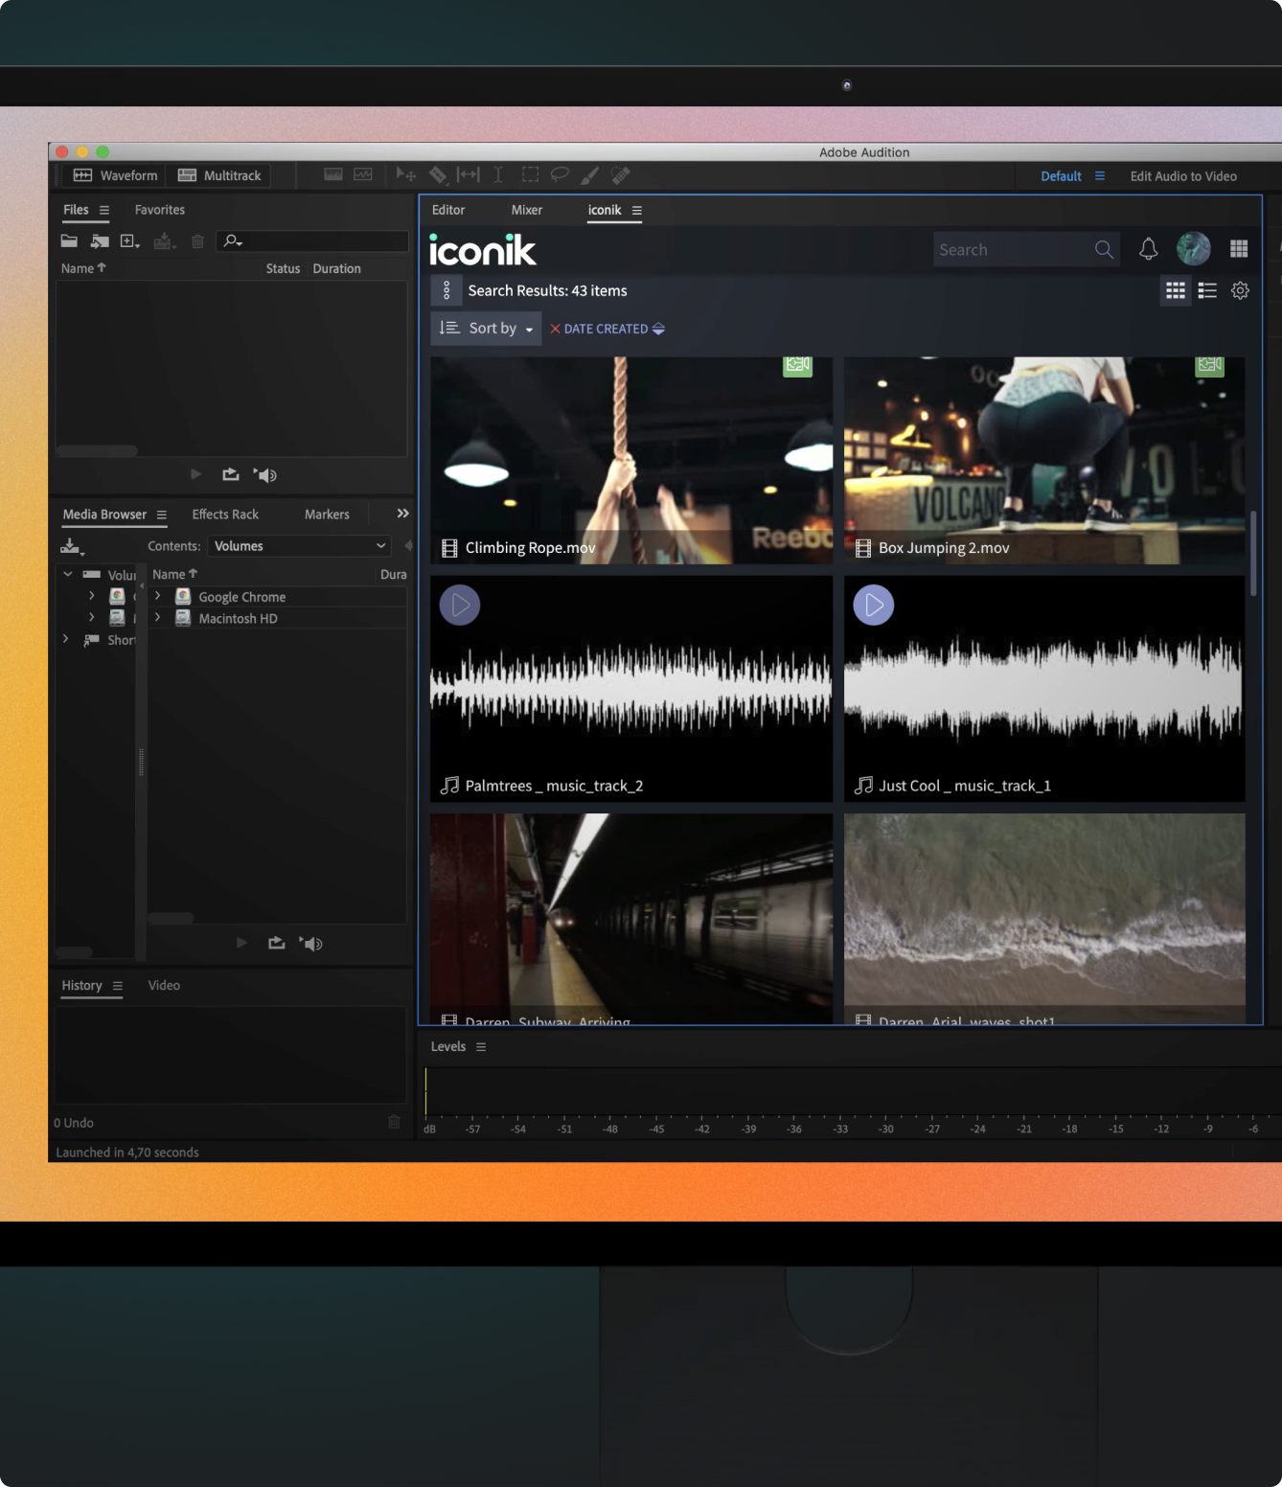
Task: Click the search magnifier in iconik
Action: tap(1104, 250)
